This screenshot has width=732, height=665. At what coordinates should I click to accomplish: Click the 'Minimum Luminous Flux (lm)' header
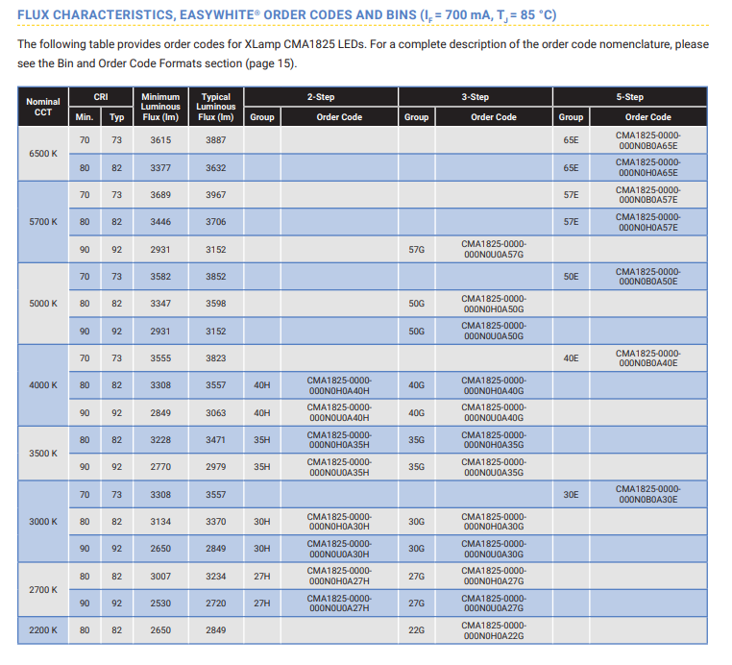pos(160,107)
